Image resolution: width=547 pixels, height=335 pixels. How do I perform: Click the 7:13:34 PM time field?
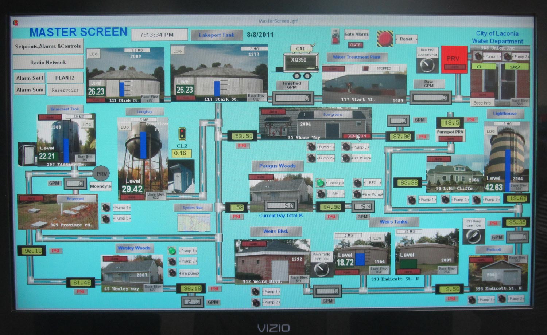click(x=159, y=35)
